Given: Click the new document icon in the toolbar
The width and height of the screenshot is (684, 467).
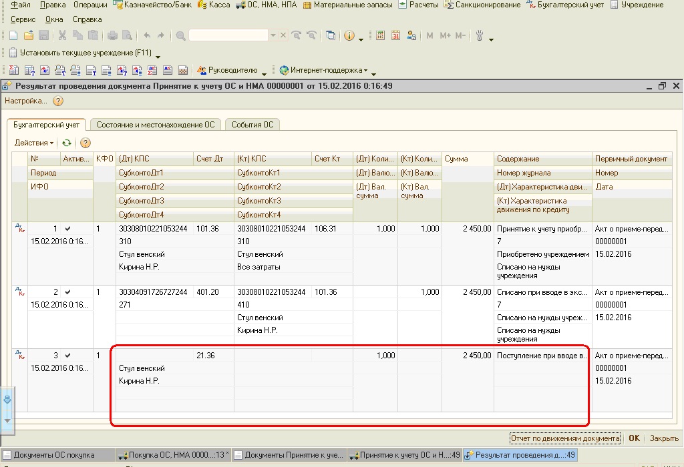Looking at the screenshot, I should [14, 35].
